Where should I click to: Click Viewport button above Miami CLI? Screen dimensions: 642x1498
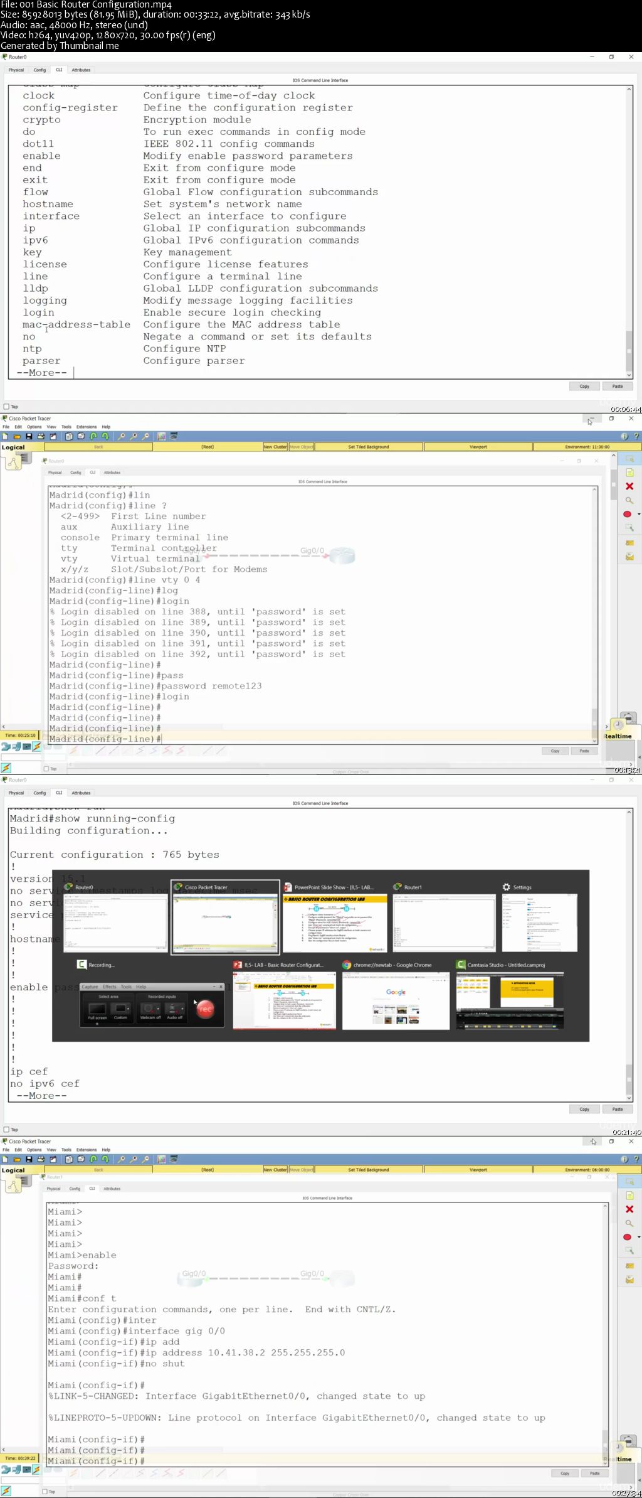(x=478, y=1170)
